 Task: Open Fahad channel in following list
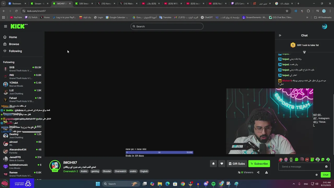[x=22, y=99]
